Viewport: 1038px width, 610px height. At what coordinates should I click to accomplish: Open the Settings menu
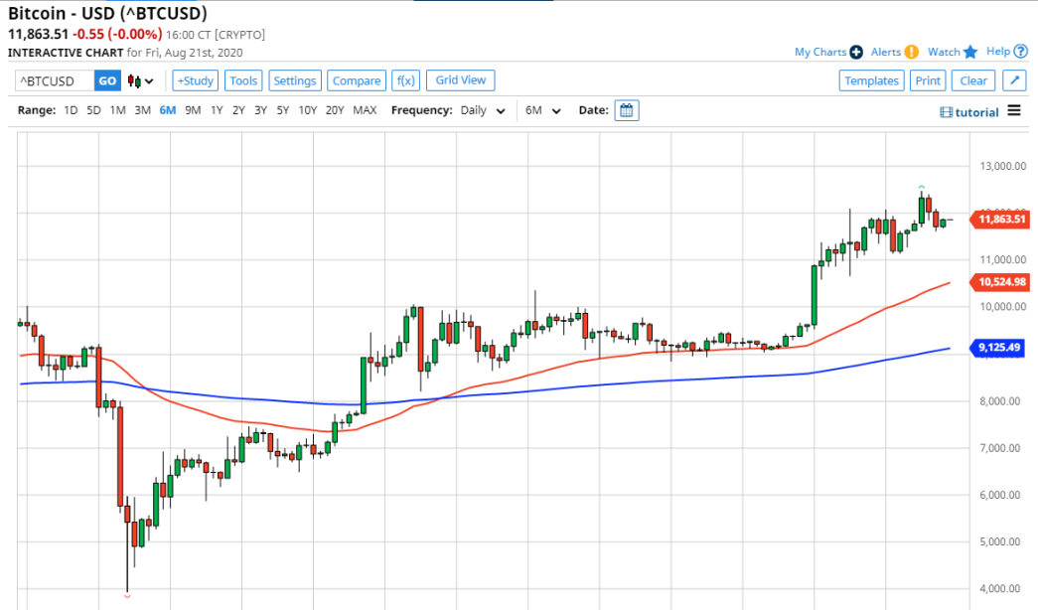tap(294, 81)
